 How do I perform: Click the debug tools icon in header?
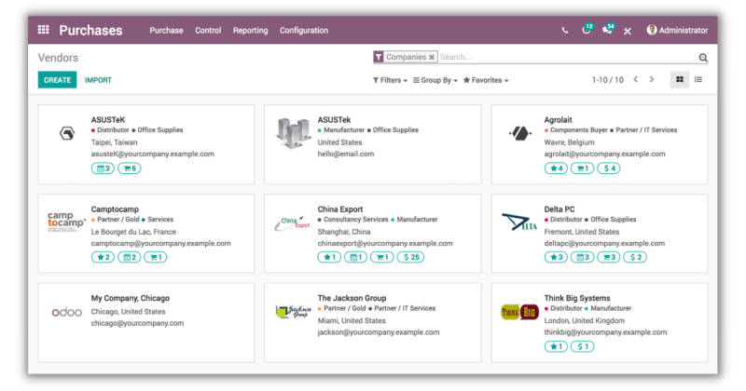point(628,31)
